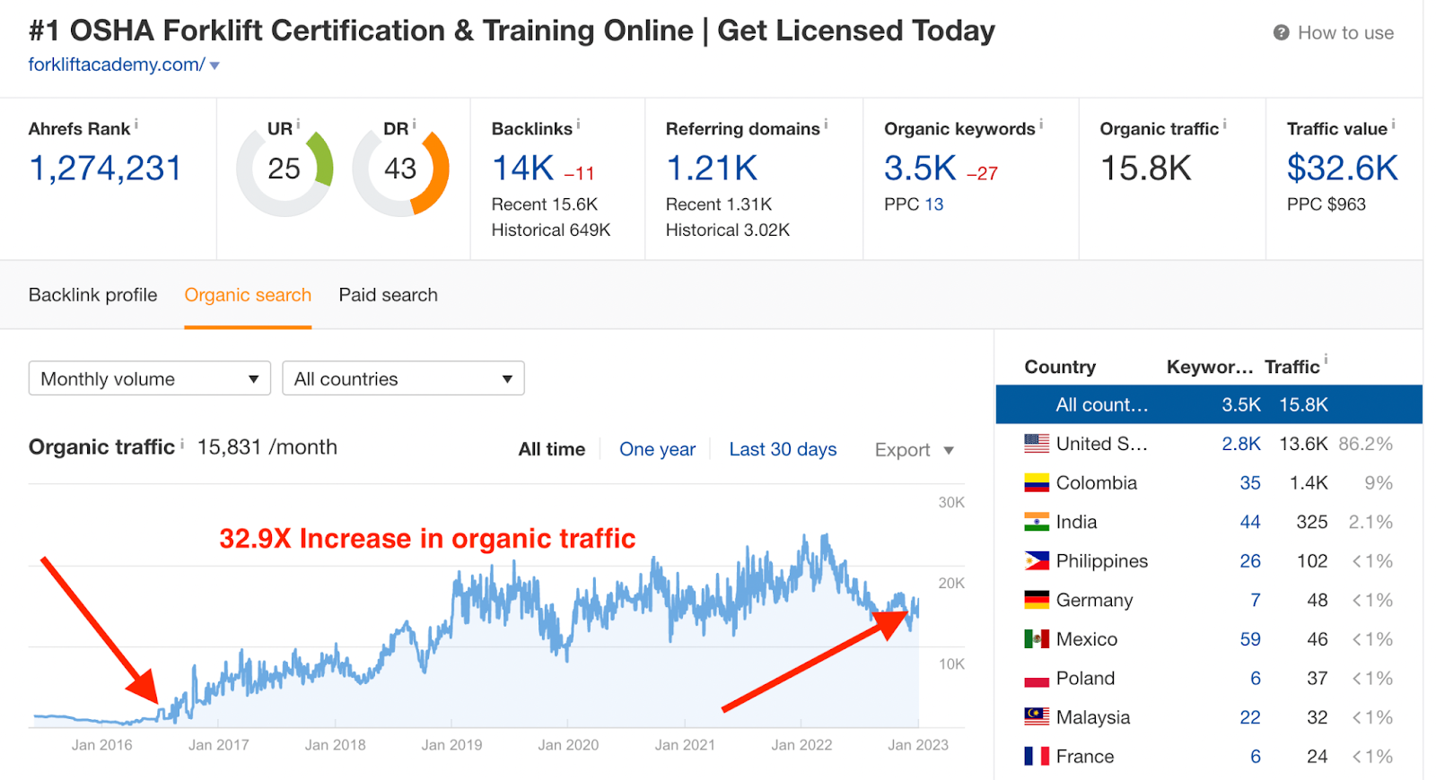Click the Historical 649K backlinks text
The height and width of the screenshot is (780, 1436).
click(551, 230)
